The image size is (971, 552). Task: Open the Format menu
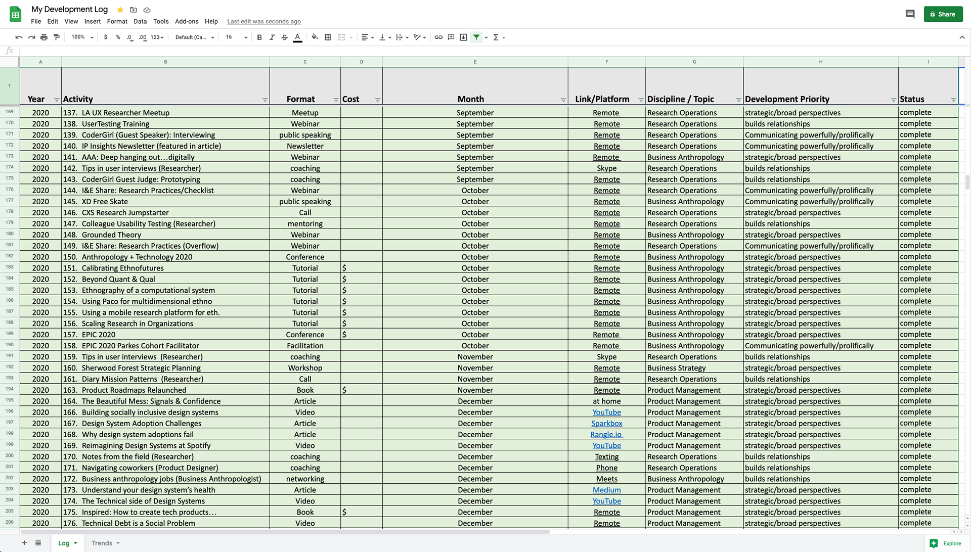pos(117,21)
